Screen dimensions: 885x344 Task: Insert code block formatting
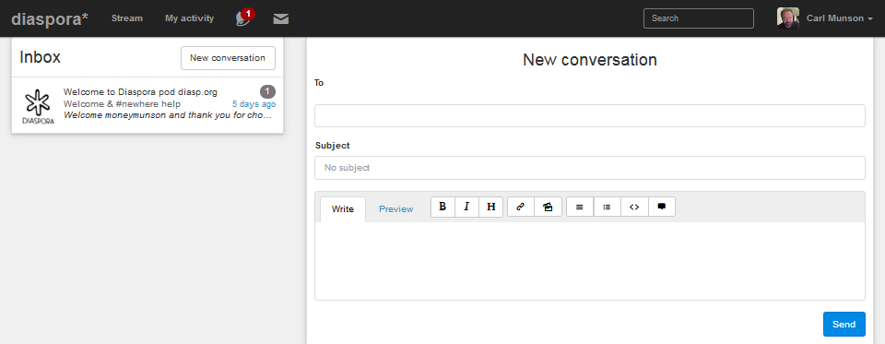coord(634,207)
